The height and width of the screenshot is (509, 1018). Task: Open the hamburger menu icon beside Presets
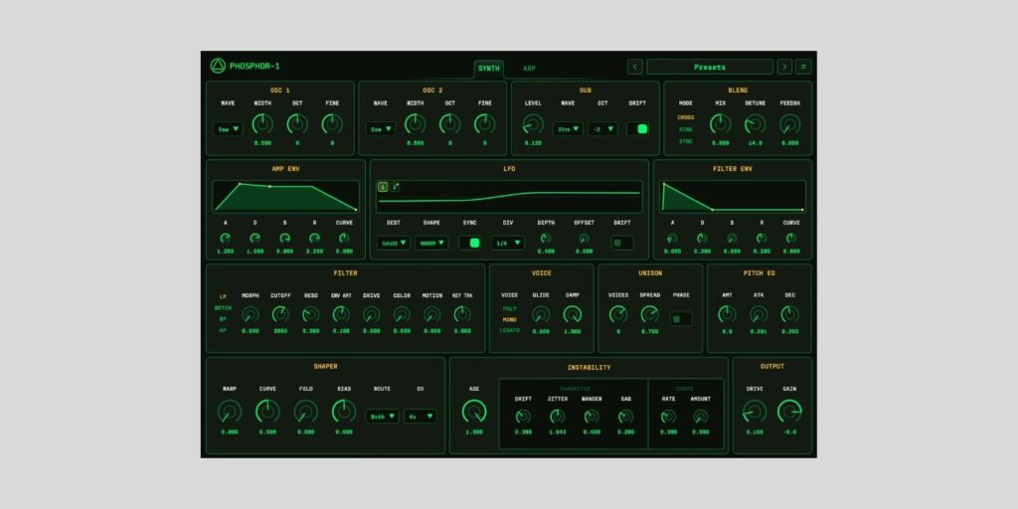click(803, 67)
